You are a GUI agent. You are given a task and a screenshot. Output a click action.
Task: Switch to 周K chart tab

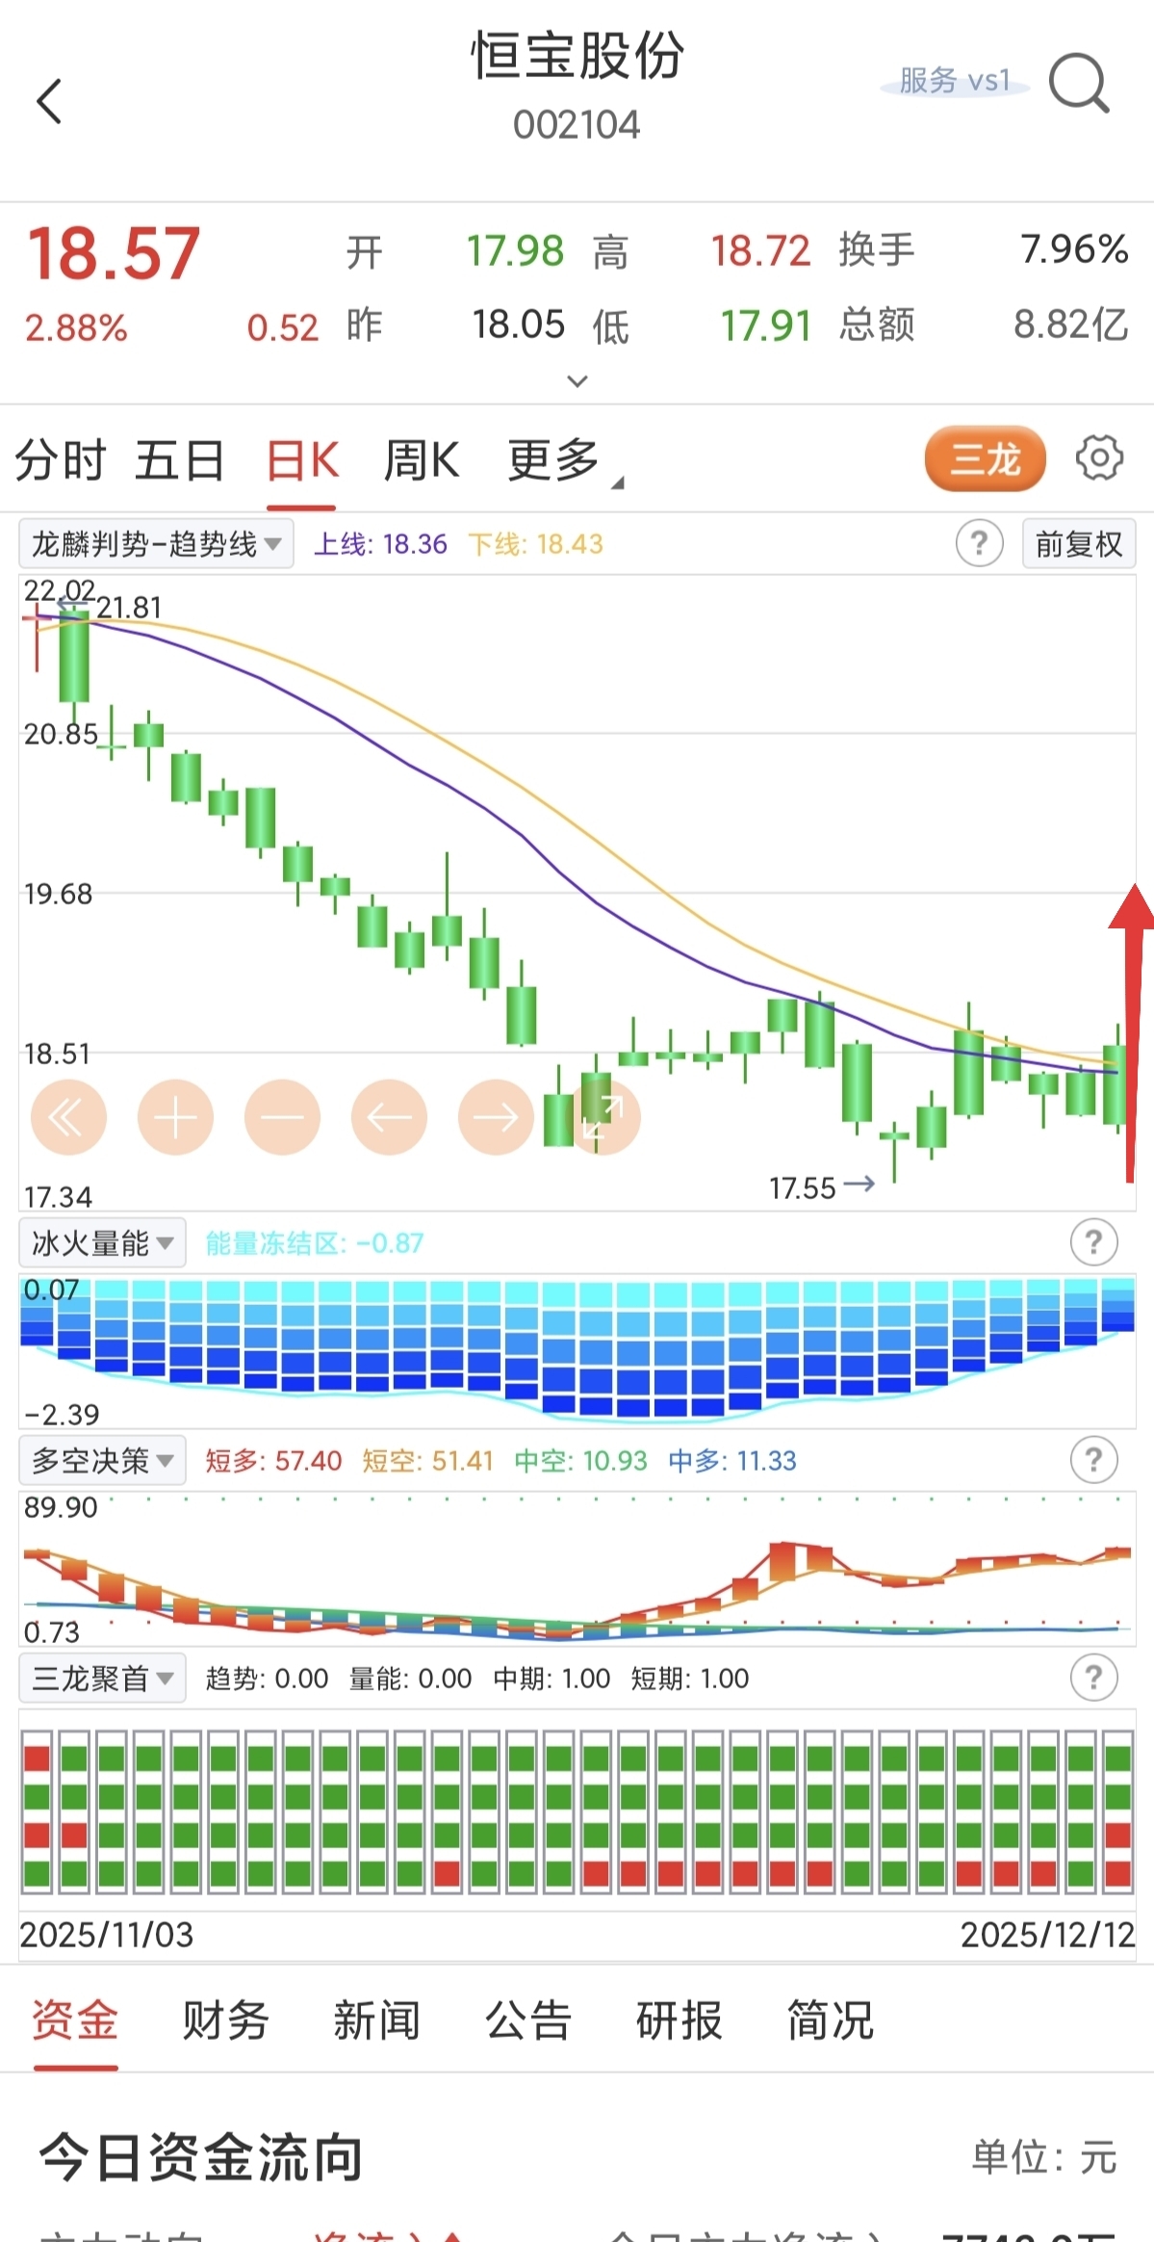pos(421,460)
